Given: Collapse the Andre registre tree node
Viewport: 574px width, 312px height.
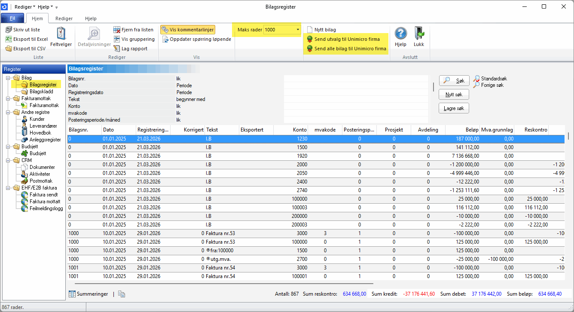Looking at the screenshot, I should click(x=9, y=112).
